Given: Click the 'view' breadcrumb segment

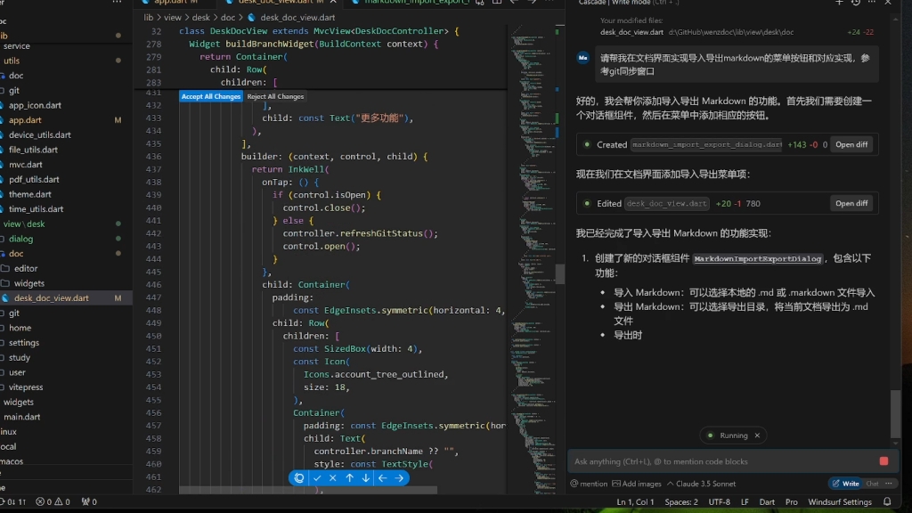Looking at the screenshot, I should 172,18.
